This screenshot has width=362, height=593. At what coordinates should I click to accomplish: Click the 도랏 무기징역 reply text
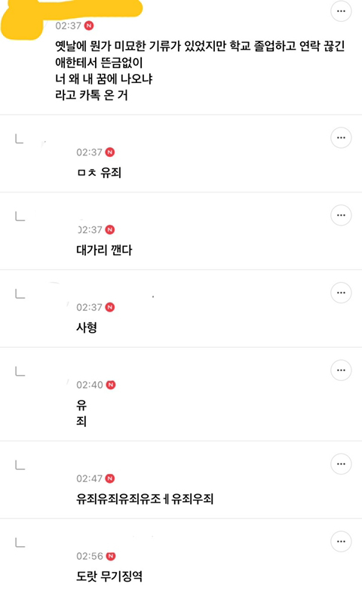click(x=109, y=576)
